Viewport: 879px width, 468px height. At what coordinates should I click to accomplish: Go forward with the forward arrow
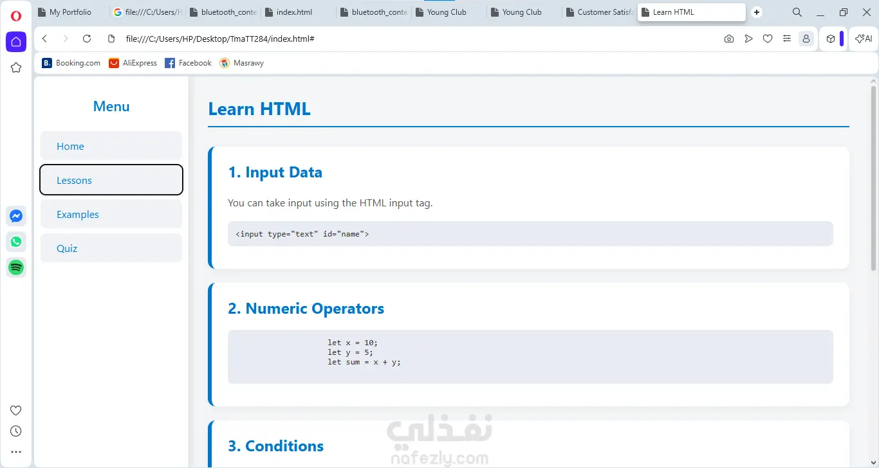click(65, 39)
